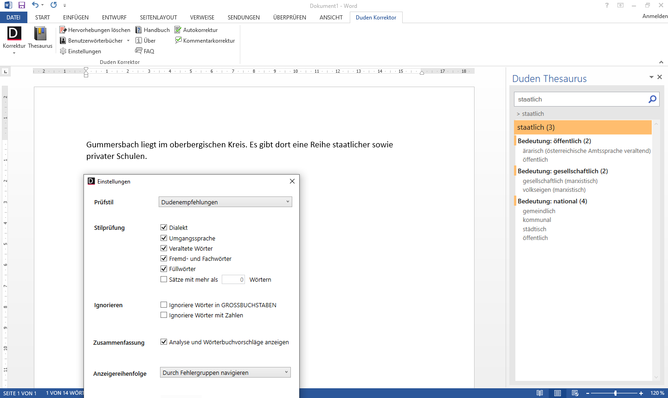Switch to read mode view icon

(x=540, y=393)
